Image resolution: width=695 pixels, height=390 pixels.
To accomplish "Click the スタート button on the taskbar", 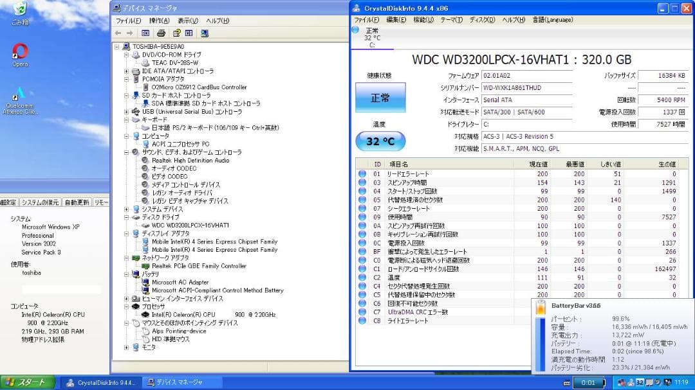I will click(26, 382).
